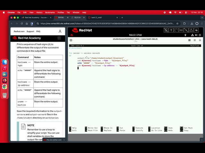Click the crossed-out pointer icon in VNC toolbar
This screenshot has height=153, width=205.
pos(186,30)
